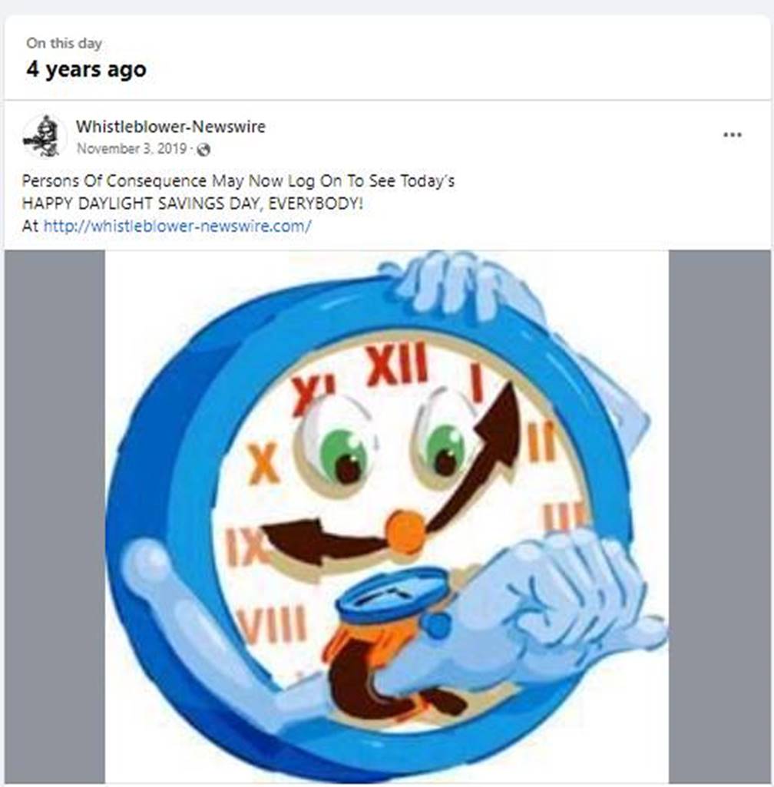Open the Whistleblower-Newswire page name link
The image size is (774, 787).
pos(170,127)
